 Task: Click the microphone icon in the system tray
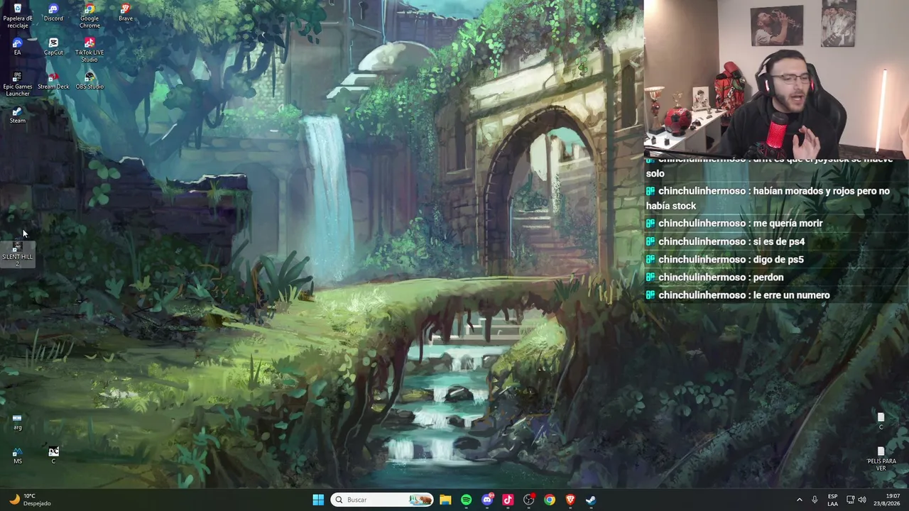[815, 500]
